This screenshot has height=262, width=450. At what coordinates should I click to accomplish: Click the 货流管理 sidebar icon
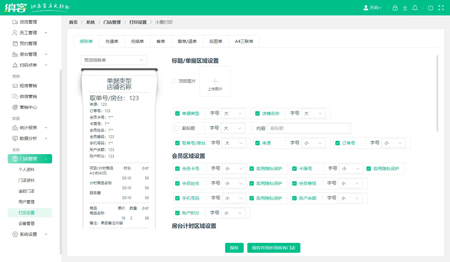(x=15, y=22)
